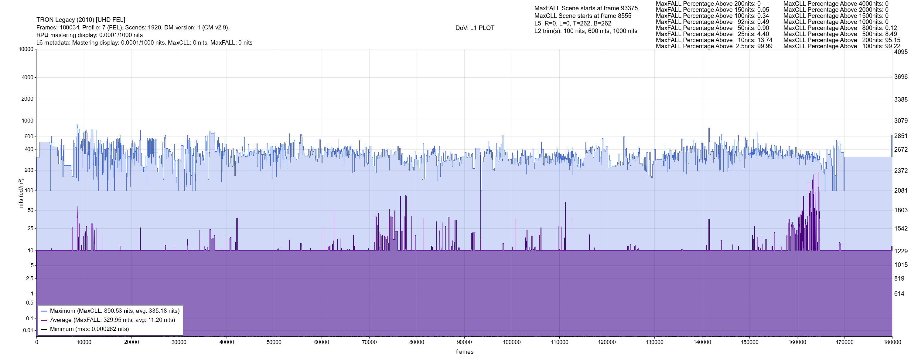
Task: Select the Average (MaxFALL) legend entry
Action: point(112,320)
